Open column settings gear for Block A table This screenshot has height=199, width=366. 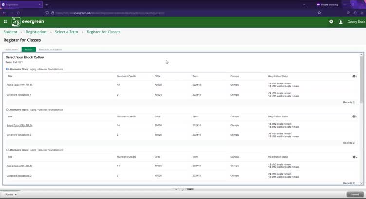tap(354, 76)
